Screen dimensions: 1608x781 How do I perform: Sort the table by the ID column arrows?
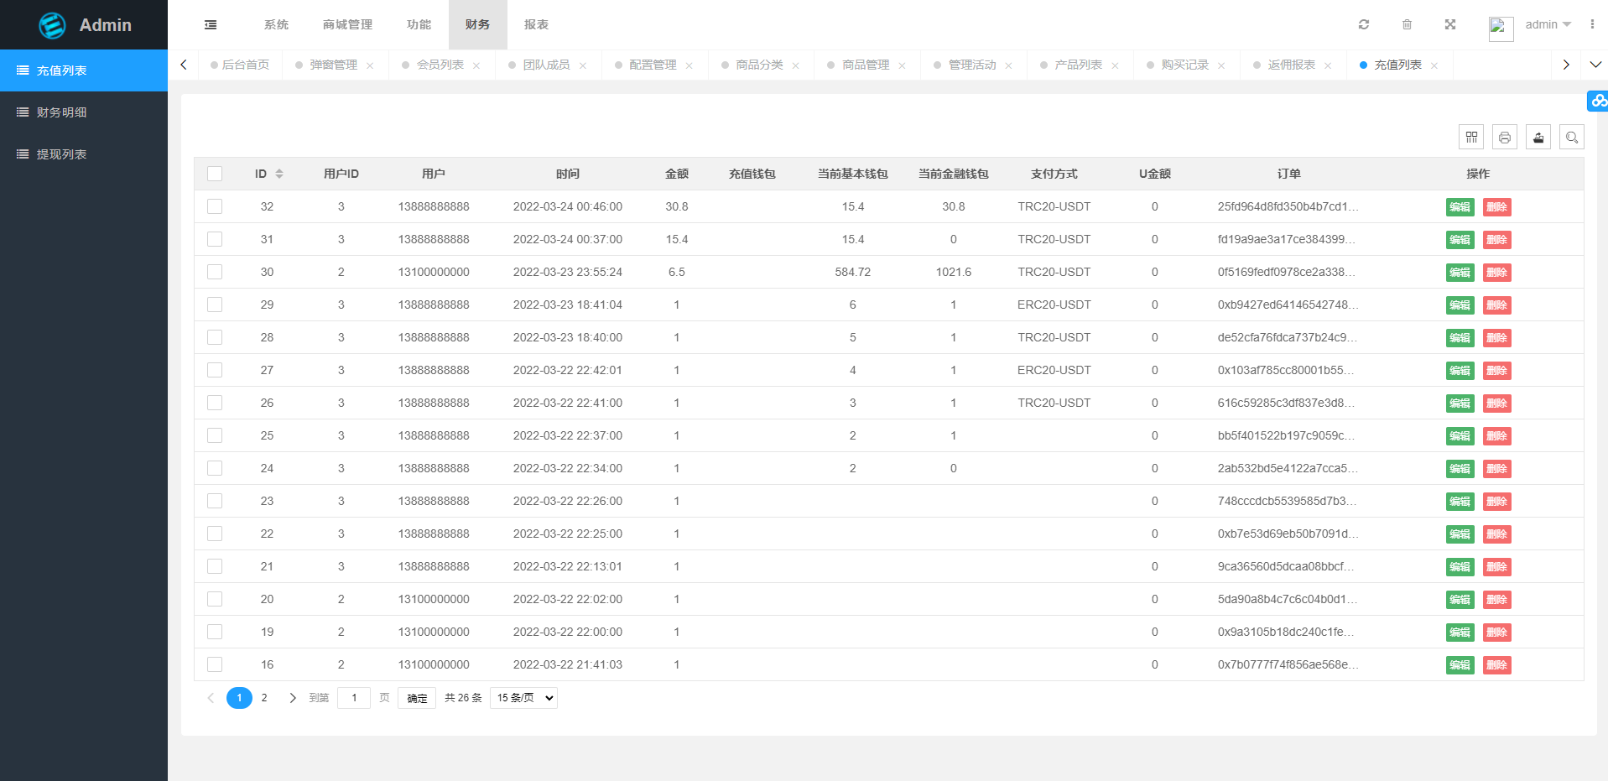tap(279, 174)
